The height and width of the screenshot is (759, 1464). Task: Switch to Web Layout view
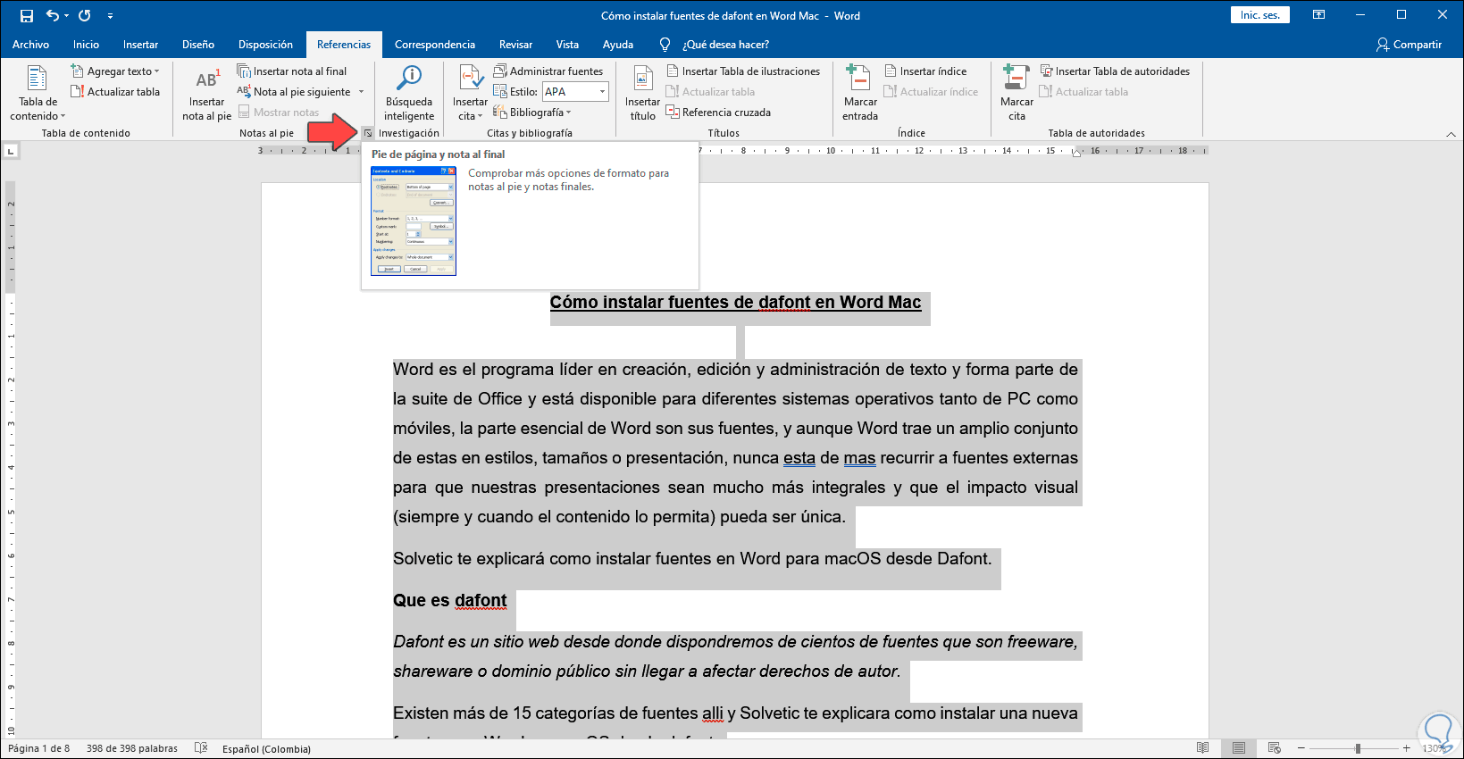click(1274, 748)
